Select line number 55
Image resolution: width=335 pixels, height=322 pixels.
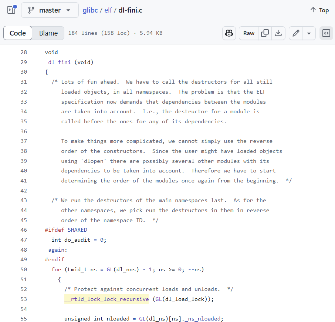pos(24,319)
